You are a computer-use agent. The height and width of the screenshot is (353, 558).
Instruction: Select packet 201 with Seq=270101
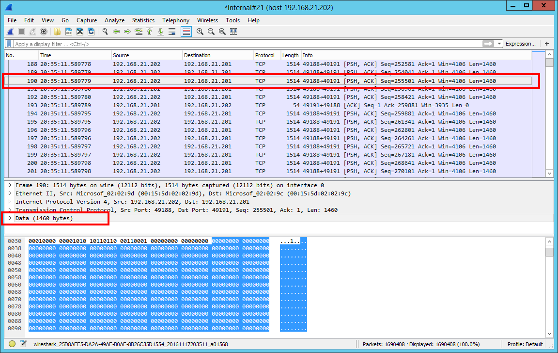(x=268, y=171)
